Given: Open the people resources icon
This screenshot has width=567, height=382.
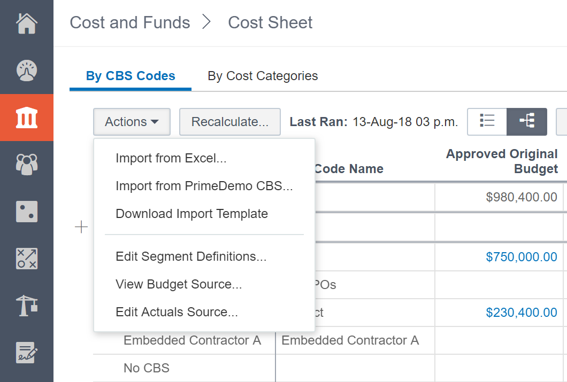Looking at the screenshot, I should coord(27,165).
